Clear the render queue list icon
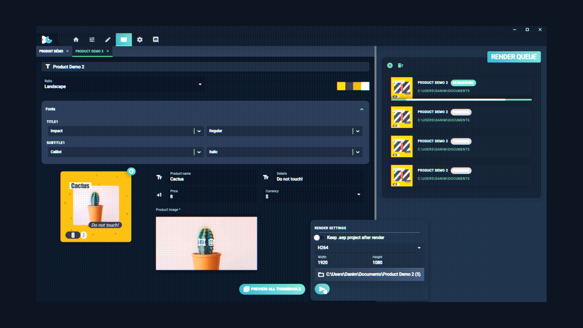The image size is (583, 328). (401, 65)
